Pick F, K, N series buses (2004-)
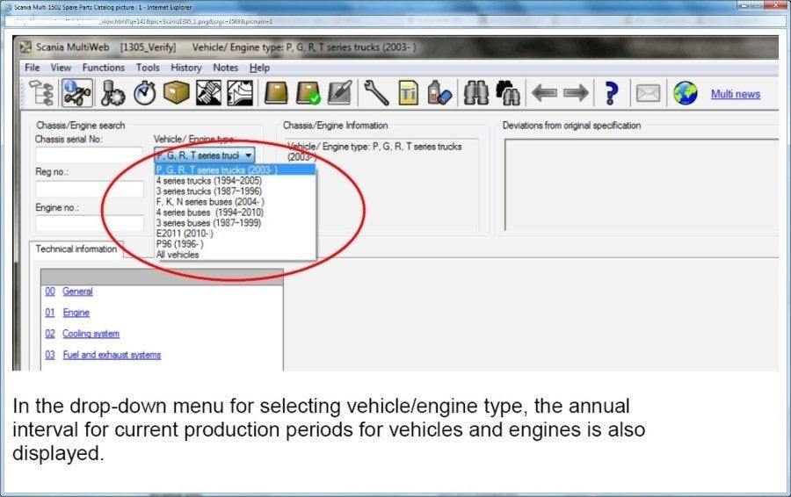The height and width of the screenshot is (497, 791). [235, 202]
